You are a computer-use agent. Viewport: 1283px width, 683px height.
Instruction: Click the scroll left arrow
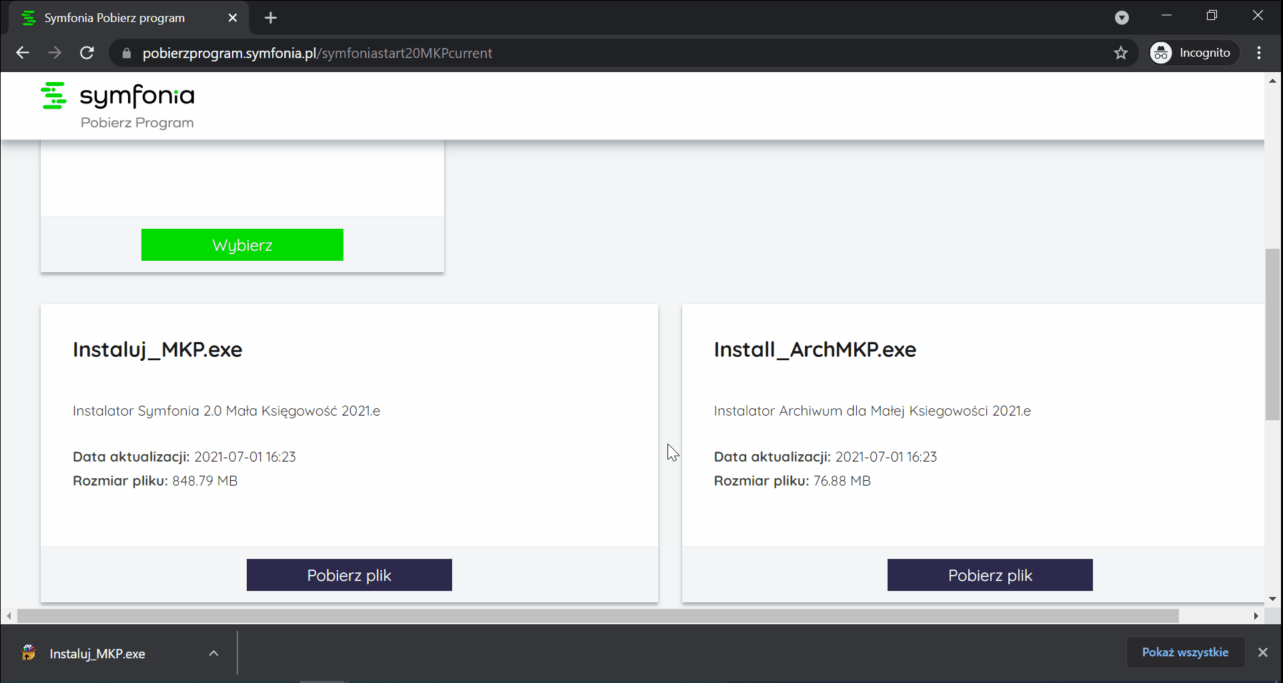[x=9, y=616]
